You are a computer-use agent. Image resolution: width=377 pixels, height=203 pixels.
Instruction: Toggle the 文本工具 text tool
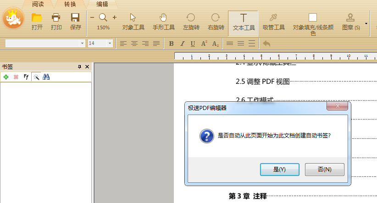243,23
